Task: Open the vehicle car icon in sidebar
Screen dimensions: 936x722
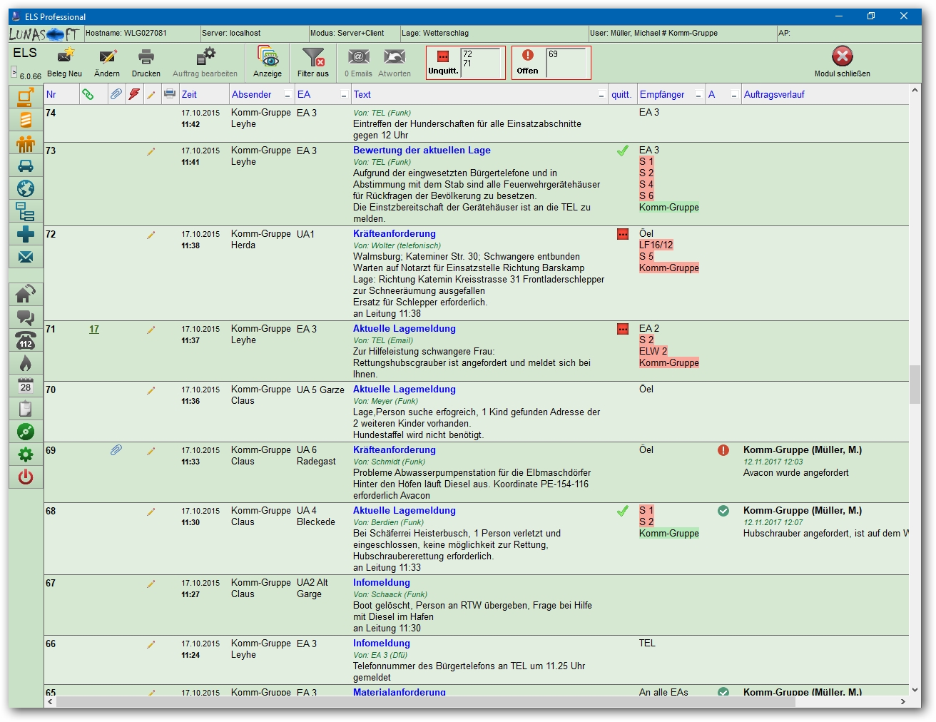Action: (26, 166)
